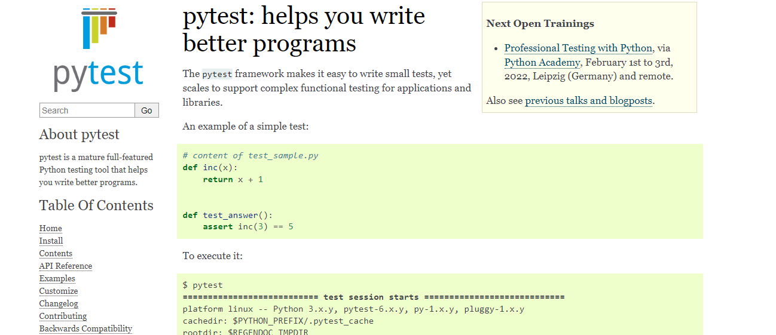Screen dimensions: 776x335
Task: Open previous talks and blogposts link
Action: pos(588,101)
